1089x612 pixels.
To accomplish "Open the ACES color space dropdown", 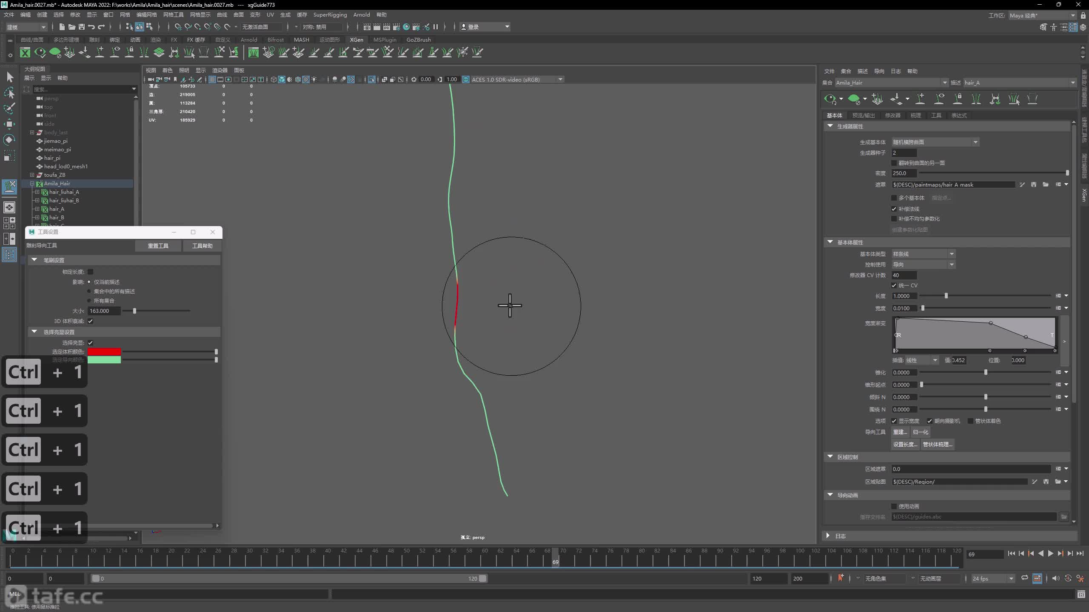I will tap(518, 79).
